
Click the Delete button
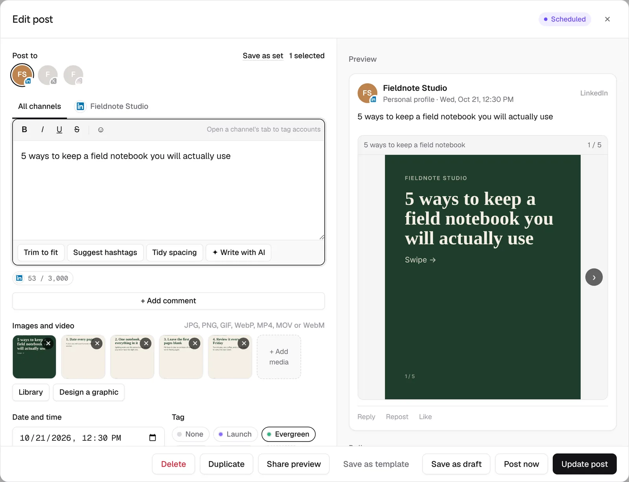pos(173,464)
